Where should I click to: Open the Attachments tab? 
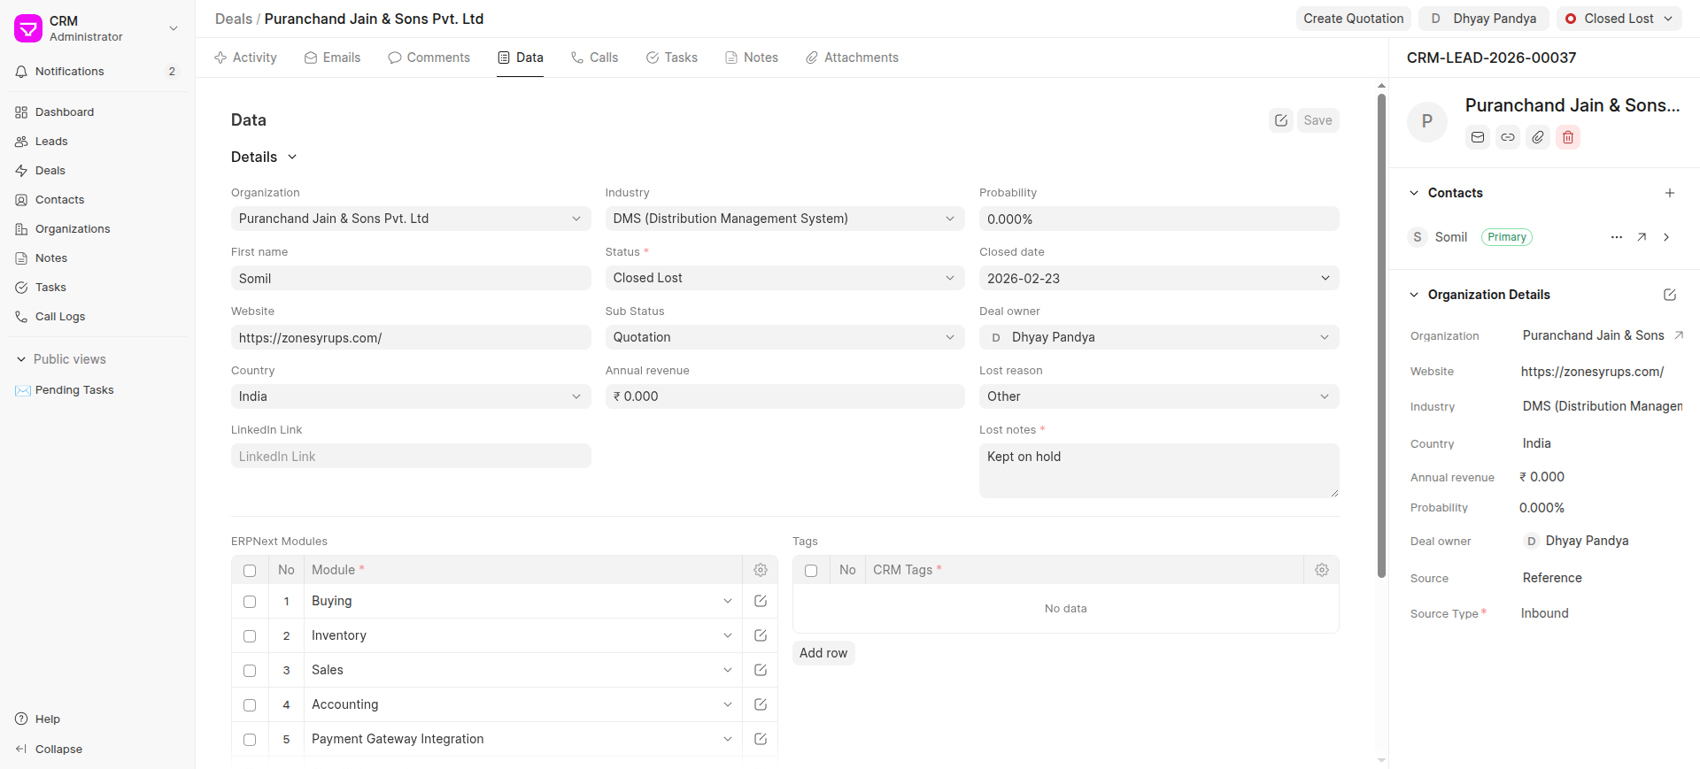[x=852, y=58]
